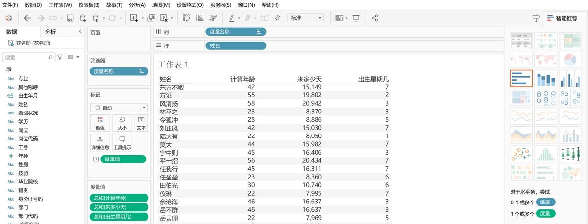Duplicate the worksheet icon
The image size is (588, 224).
click(x=151, y=18)
